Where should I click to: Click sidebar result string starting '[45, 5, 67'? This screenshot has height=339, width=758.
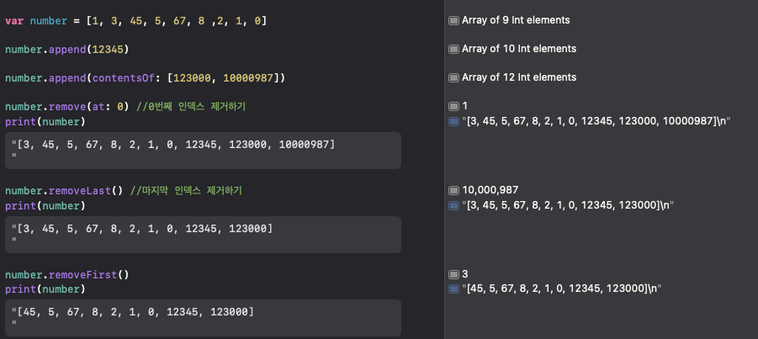click(562, 289)
